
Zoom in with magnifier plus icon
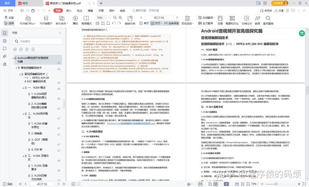pyautogui.click(x=120, y=18)
